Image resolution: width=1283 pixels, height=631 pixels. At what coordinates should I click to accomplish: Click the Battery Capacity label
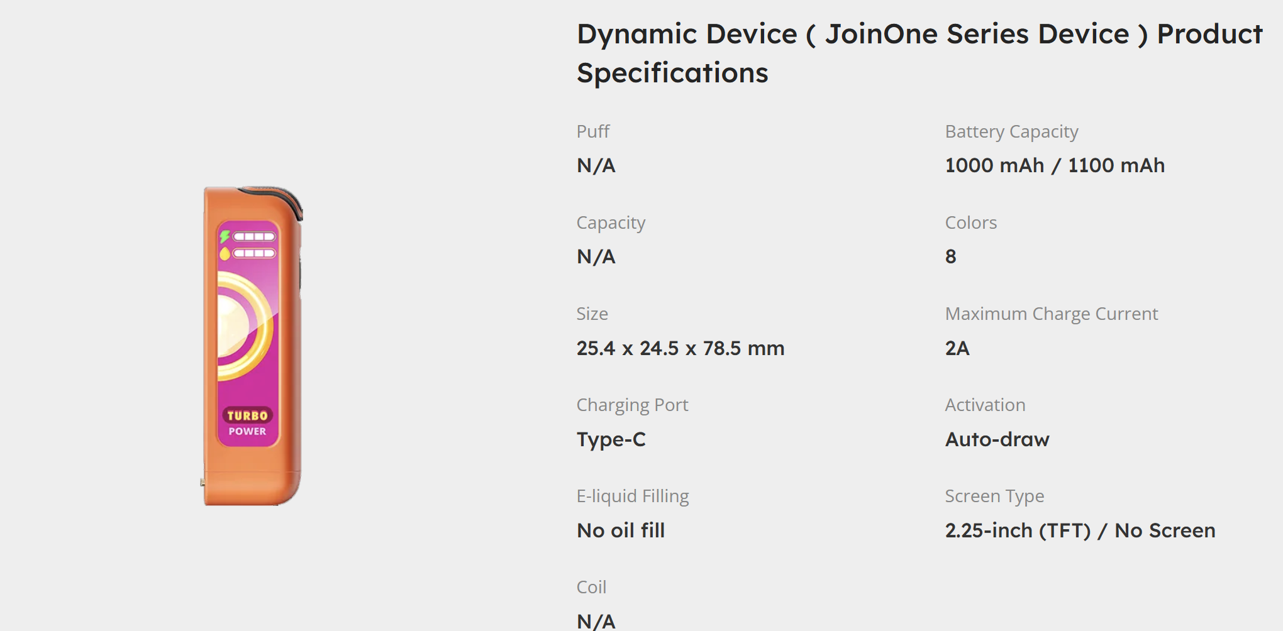(x=1011, y=131)
